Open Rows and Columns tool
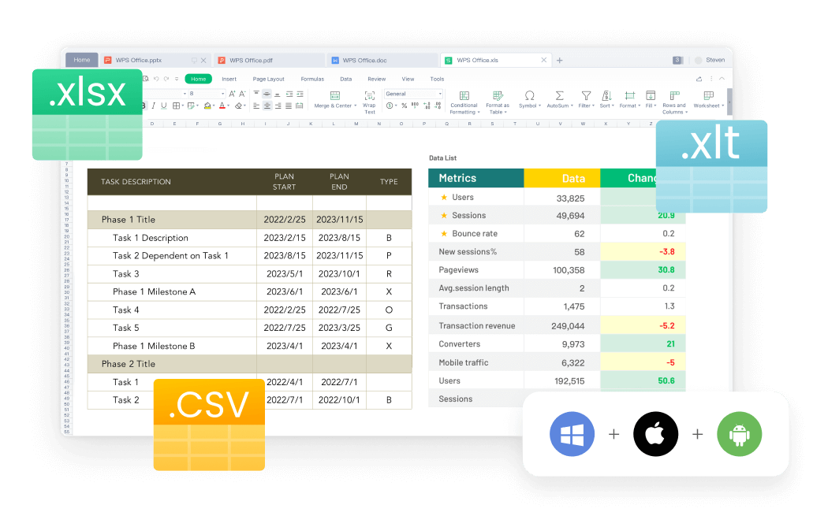 [x=674, y=102]
